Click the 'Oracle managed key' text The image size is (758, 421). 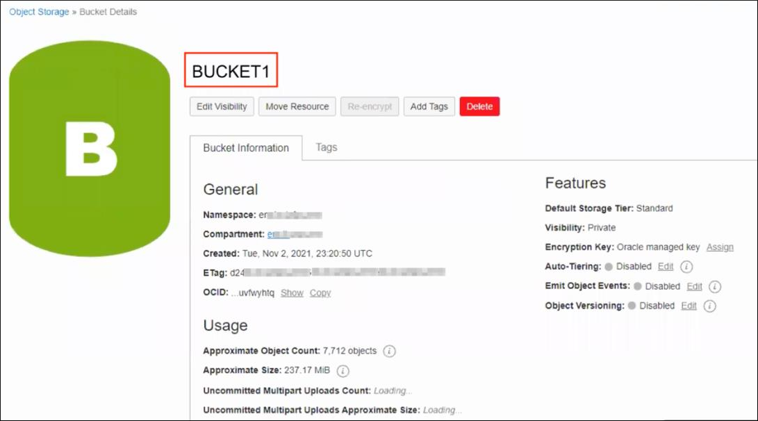point(658,247)
